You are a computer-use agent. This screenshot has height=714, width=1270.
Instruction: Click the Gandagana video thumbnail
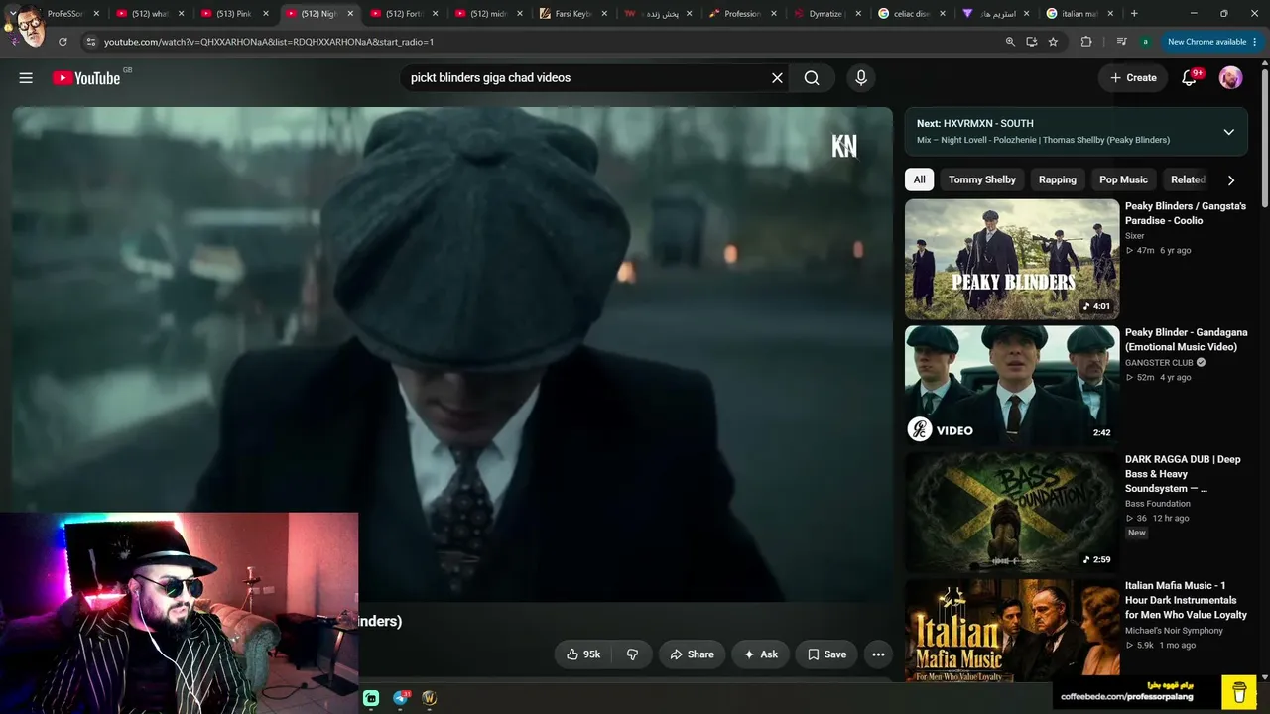(1012, 386)
